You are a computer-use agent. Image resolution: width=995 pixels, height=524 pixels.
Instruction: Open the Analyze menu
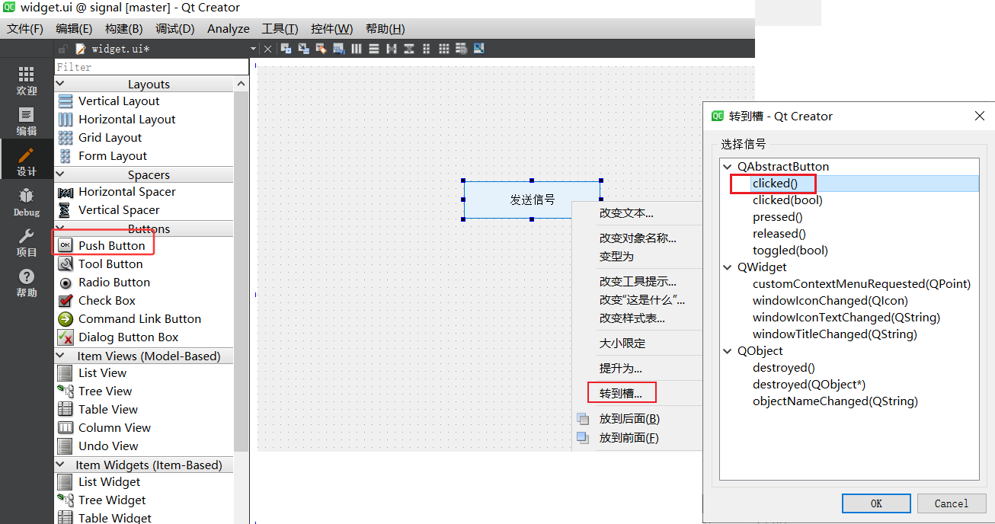(229, 28)
